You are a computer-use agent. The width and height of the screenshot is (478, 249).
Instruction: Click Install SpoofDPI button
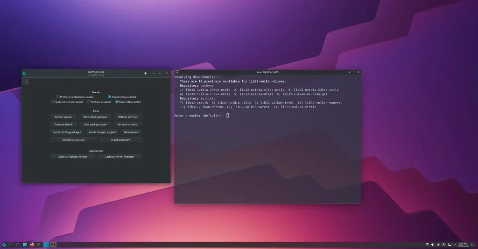click(x=120, y=140)
